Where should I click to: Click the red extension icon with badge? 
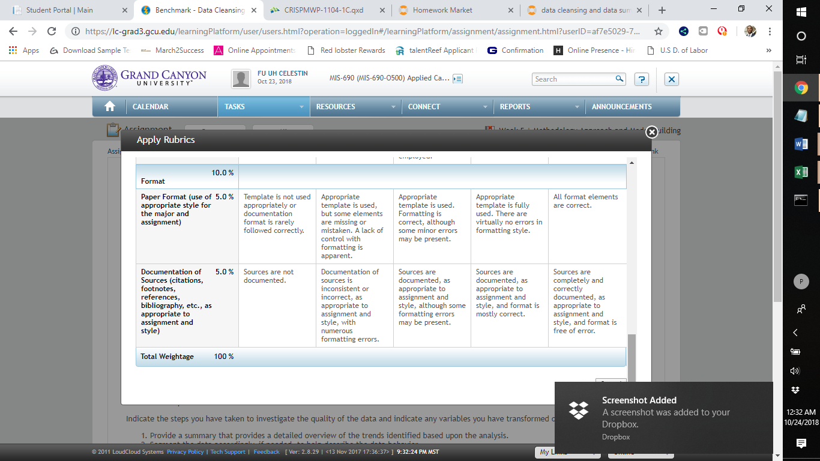[722, 31]
